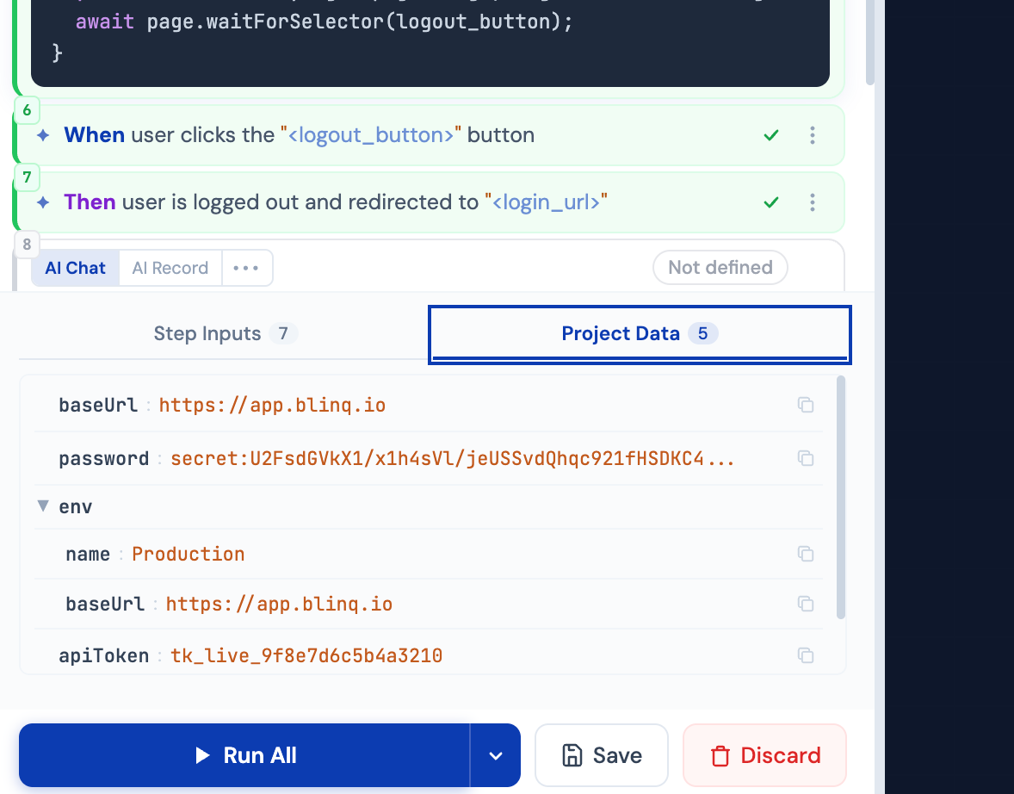
Task: Open the options menu for step 6
Action: click(x=812, y=134)
